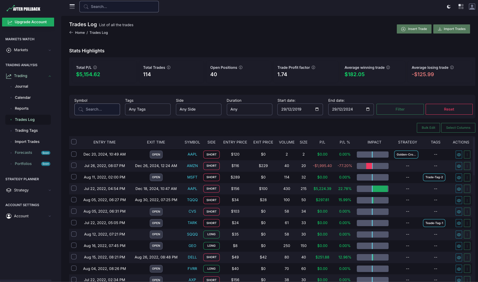
Task: Open the Start date calendar picker icon
Action: (317, 109)
